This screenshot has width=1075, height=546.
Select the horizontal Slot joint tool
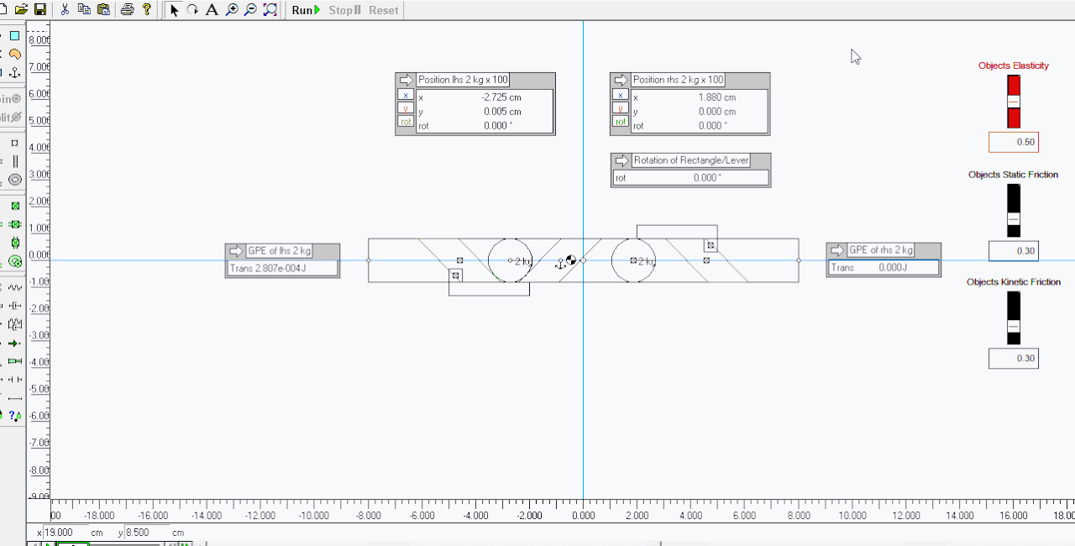pyautogui.click(x=15, y=224)
